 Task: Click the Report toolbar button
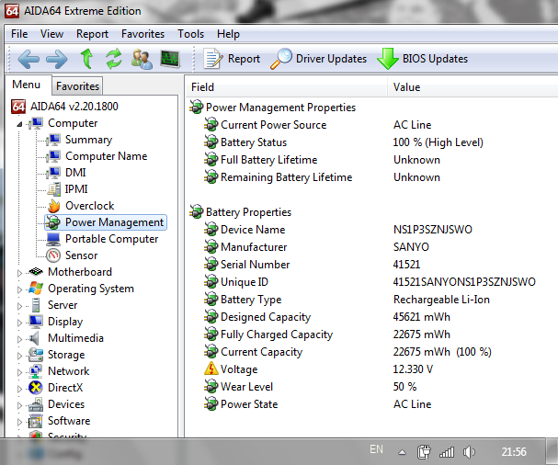coord(233,59)
